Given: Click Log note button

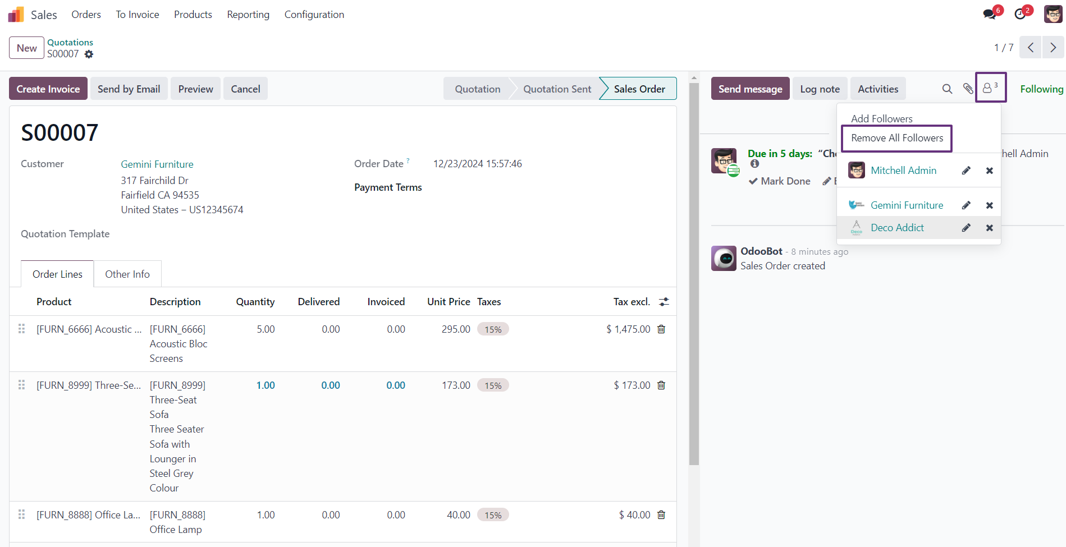Looking at the screenshot, I should point(820,89).
